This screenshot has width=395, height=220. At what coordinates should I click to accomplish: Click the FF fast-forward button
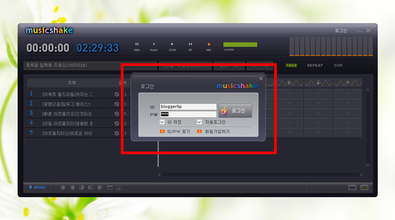pos(190,47)
